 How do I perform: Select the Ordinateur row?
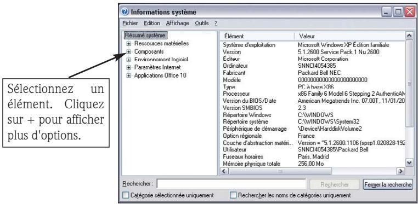[x=314, y=66]
